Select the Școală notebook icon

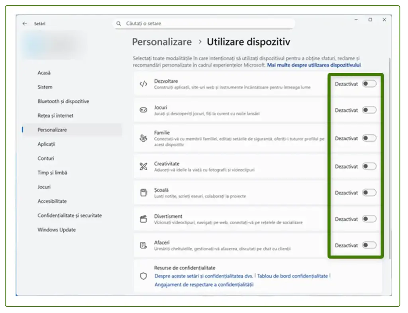tap(143, 192)
